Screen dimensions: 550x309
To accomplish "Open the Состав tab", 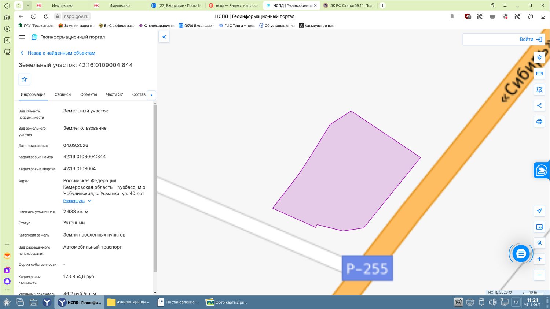I will point(139,94).
